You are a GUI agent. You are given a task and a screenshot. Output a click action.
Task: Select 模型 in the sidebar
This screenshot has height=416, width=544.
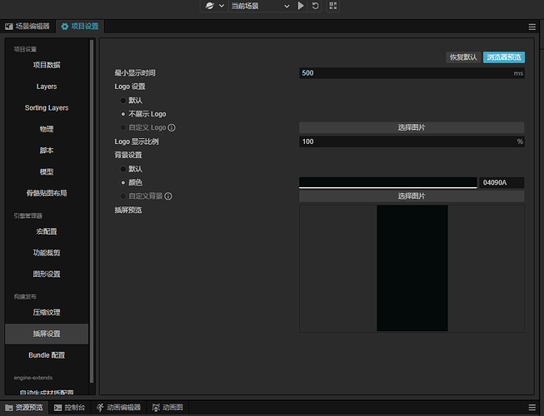47,171
